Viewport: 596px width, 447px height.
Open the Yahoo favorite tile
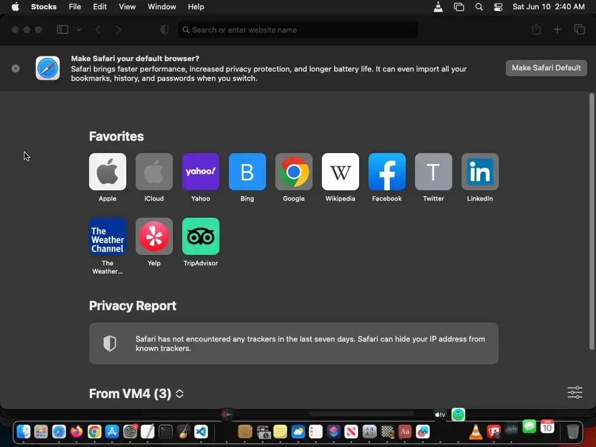[x=201, y=172]
